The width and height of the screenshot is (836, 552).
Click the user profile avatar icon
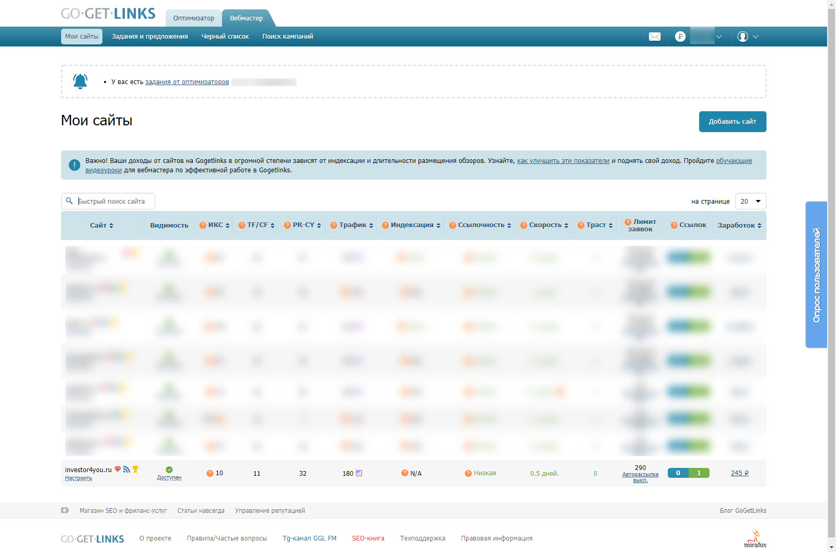click(742, 37)
